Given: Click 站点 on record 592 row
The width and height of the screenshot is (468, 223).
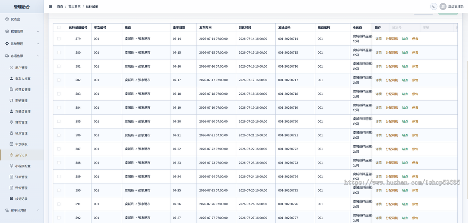Looking at the screenshot, I should click(405, 218).
